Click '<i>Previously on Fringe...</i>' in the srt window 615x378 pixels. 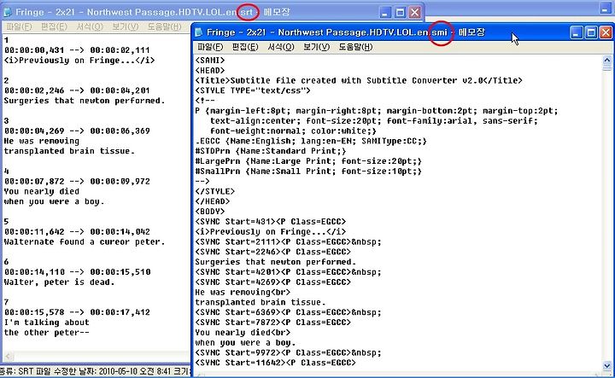point(79,61)
